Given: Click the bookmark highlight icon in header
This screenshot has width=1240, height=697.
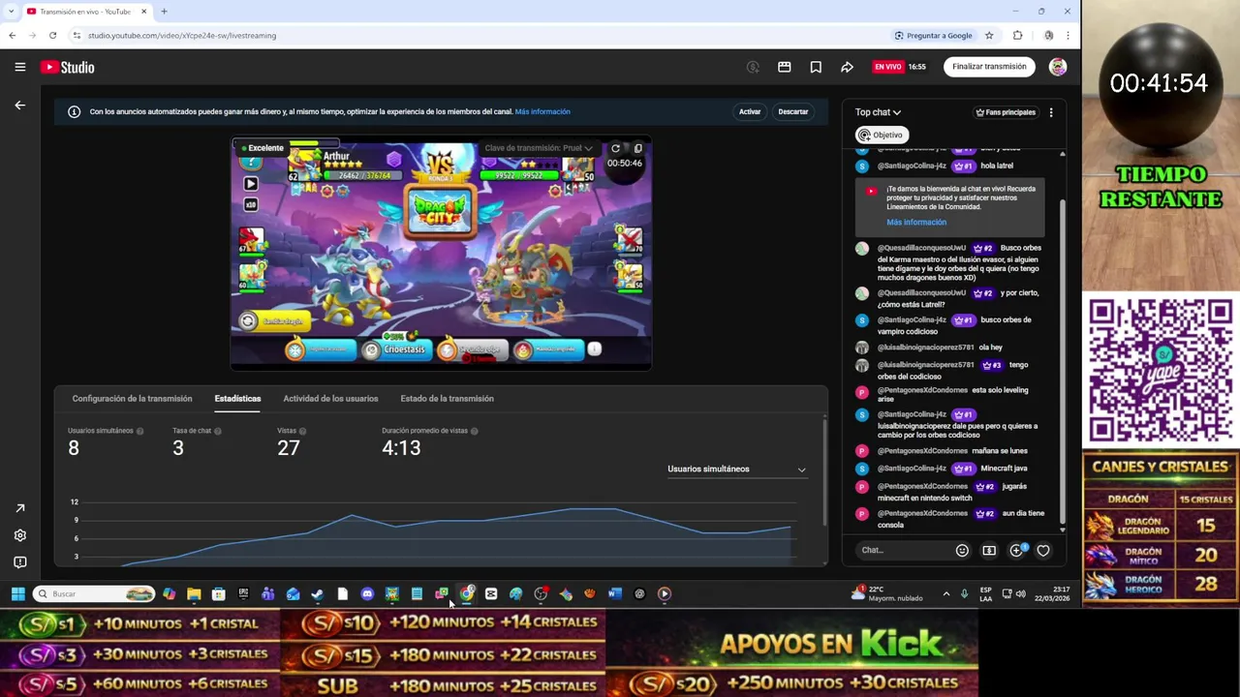Looking at the screenshot, I should (816, 67).
